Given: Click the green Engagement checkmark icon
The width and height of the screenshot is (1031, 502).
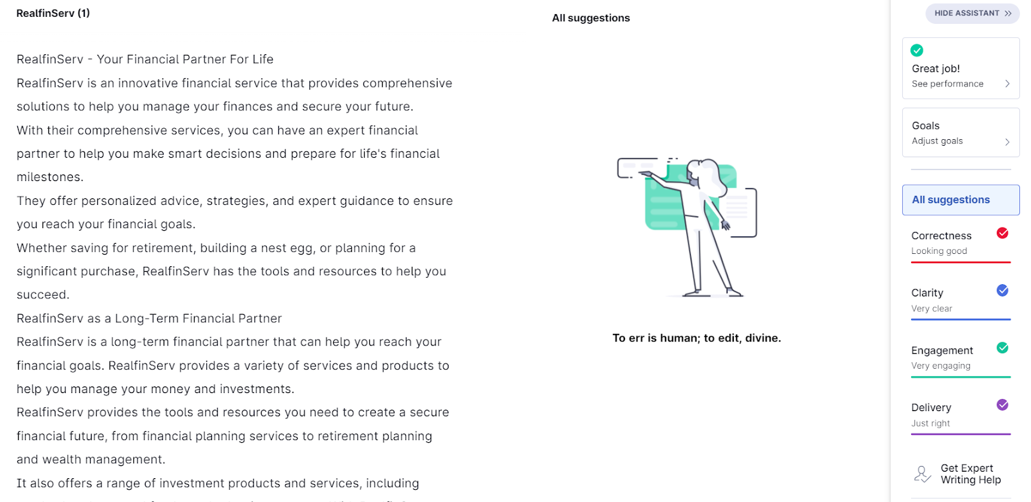Looking at the screenshot, I should tap(1003, 348).
